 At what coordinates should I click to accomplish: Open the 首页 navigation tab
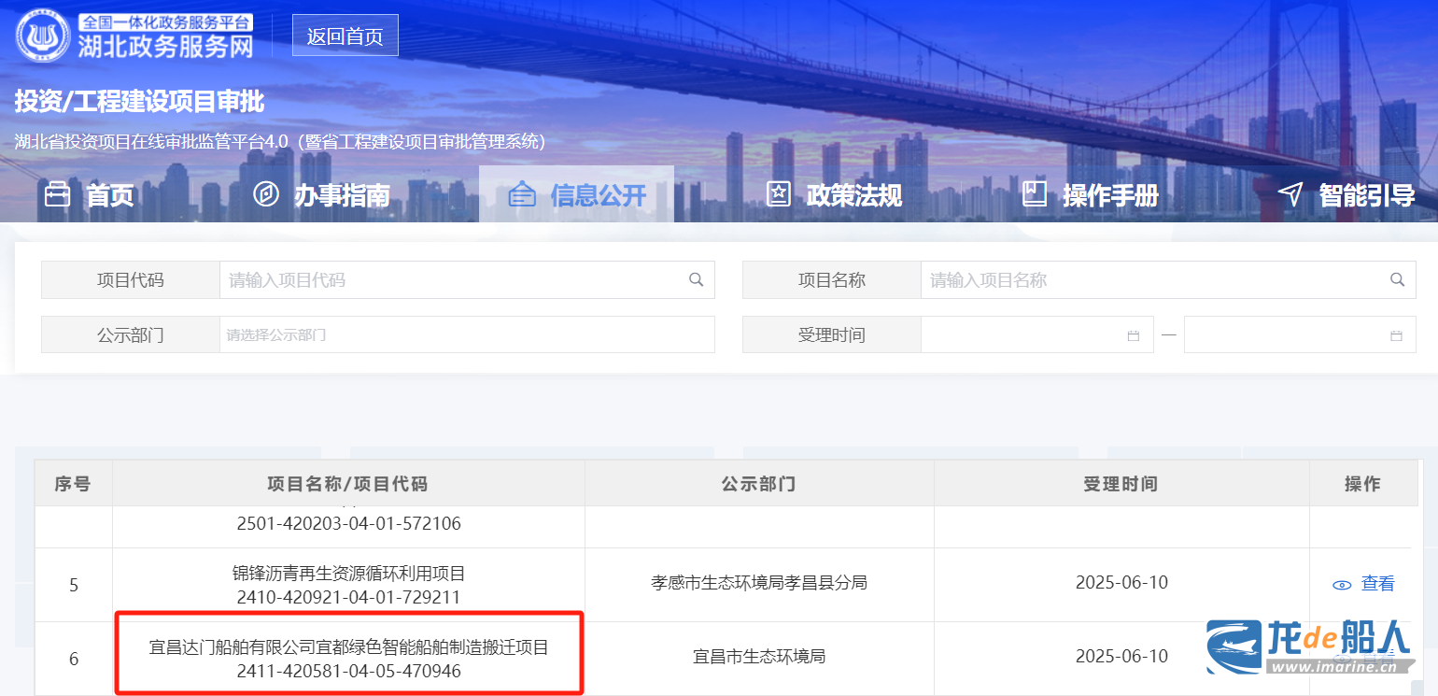pos(90,195)
